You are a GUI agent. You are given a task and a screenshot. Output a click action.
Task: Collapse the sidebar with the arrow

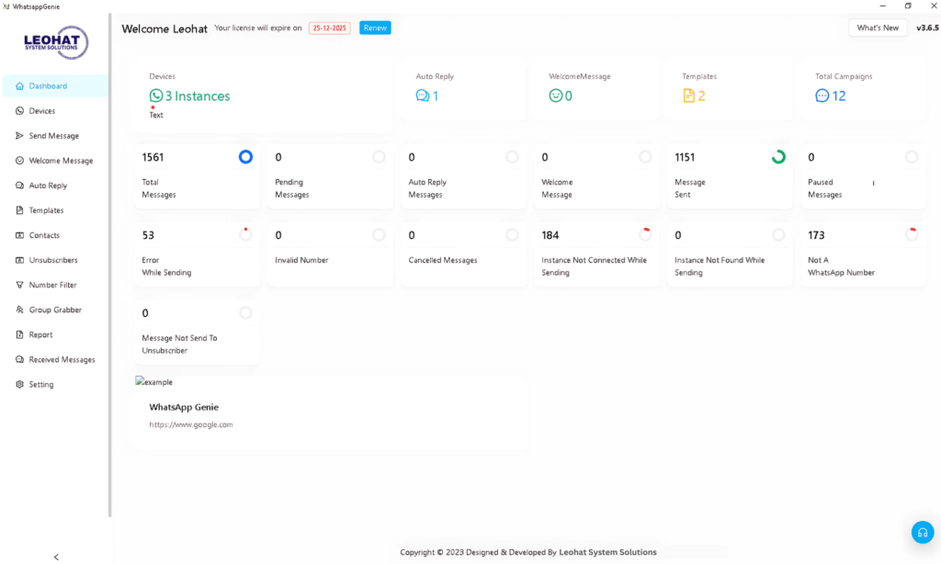pyautogui.click(x=56, y=557)
